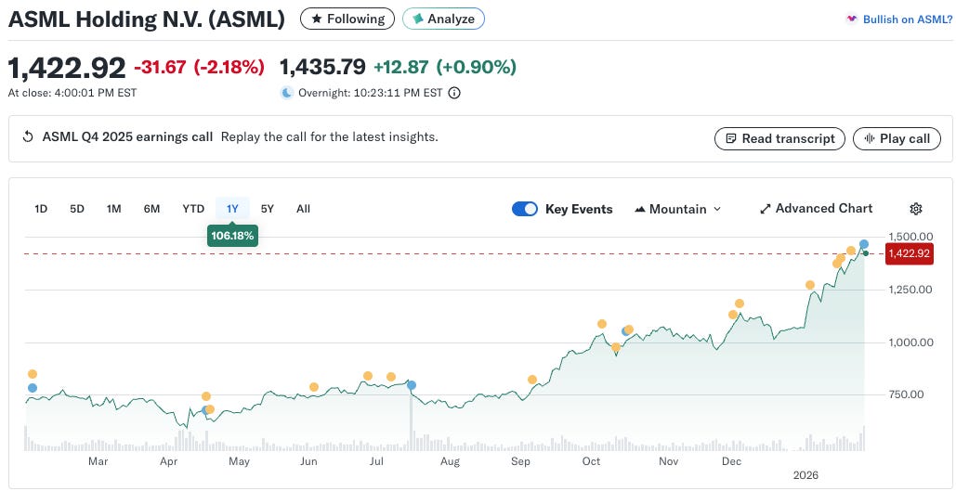Select the All range tab
This screenshot has height=491, width=956.
pyautogui.click(x=303, y=209)
